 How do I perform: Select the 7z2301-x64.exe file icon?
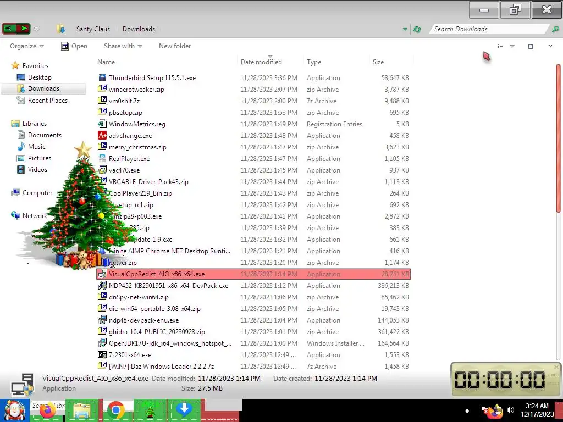(x=102, y=354)
